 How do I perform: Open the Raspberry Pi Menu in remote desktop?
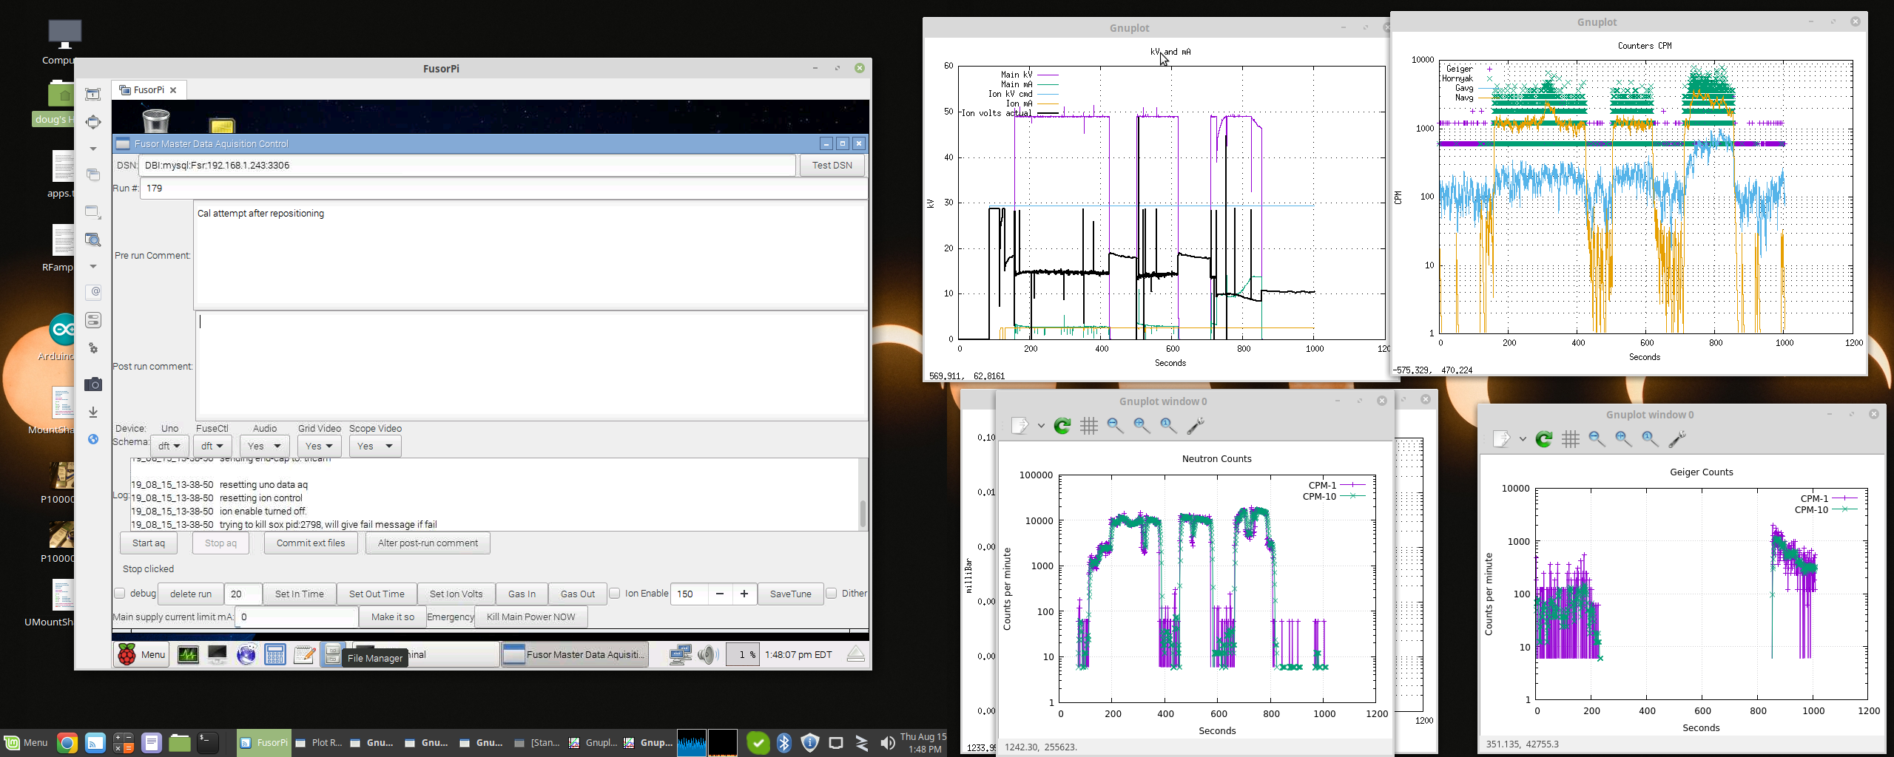point(142,654)
